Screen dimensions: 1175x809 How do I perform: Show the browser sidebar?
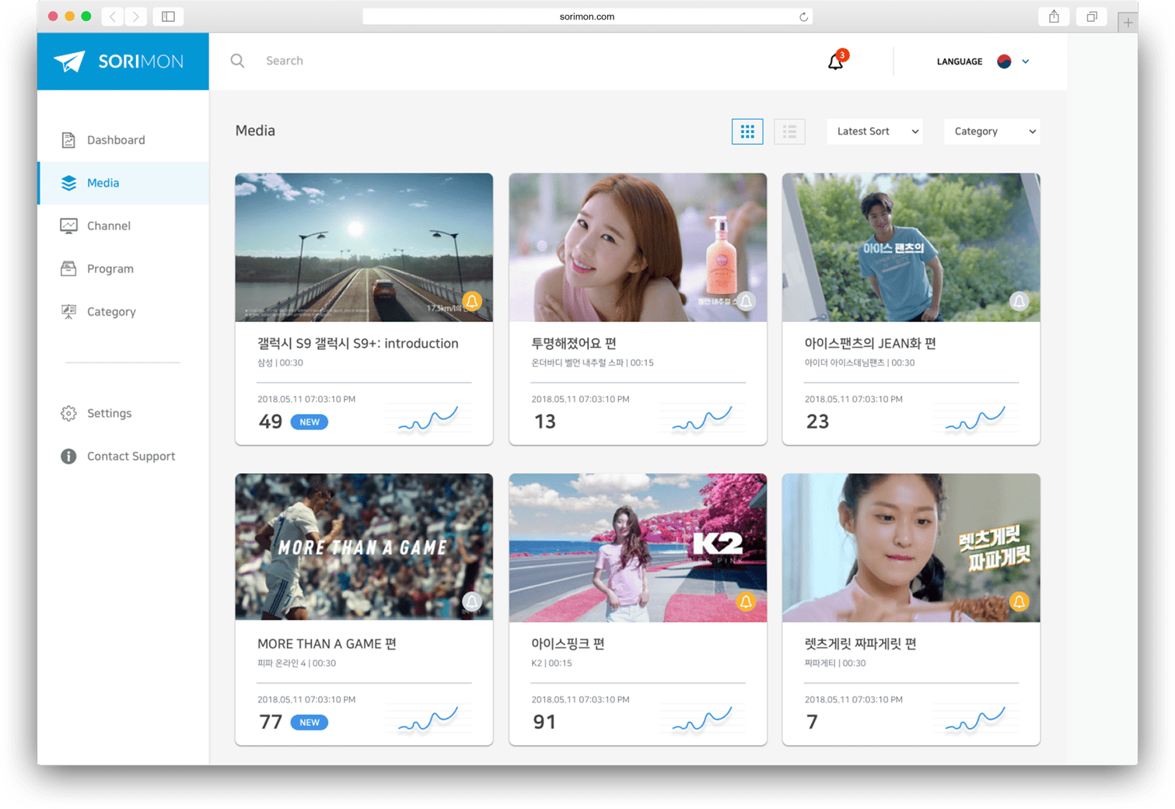click(x=168, y=16)
